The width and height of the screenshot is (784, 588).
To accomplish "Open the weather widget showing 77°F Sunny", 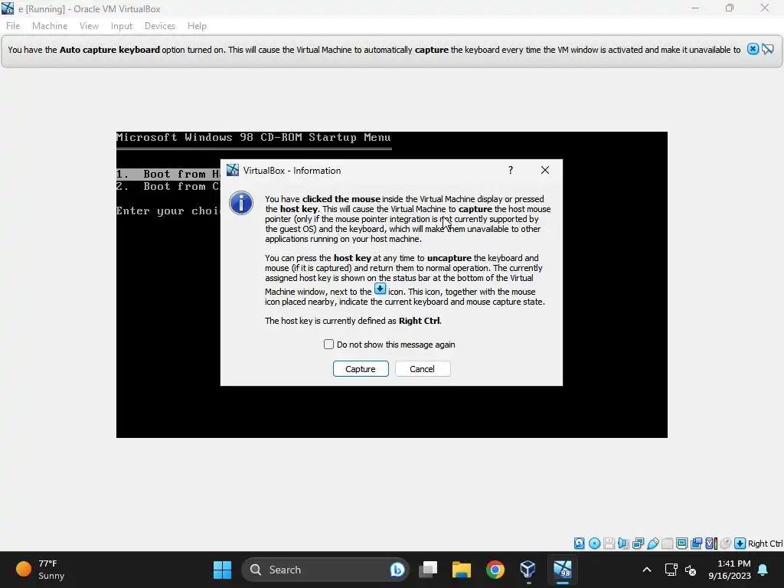I will pyautogui.click(x=41, y=570).
